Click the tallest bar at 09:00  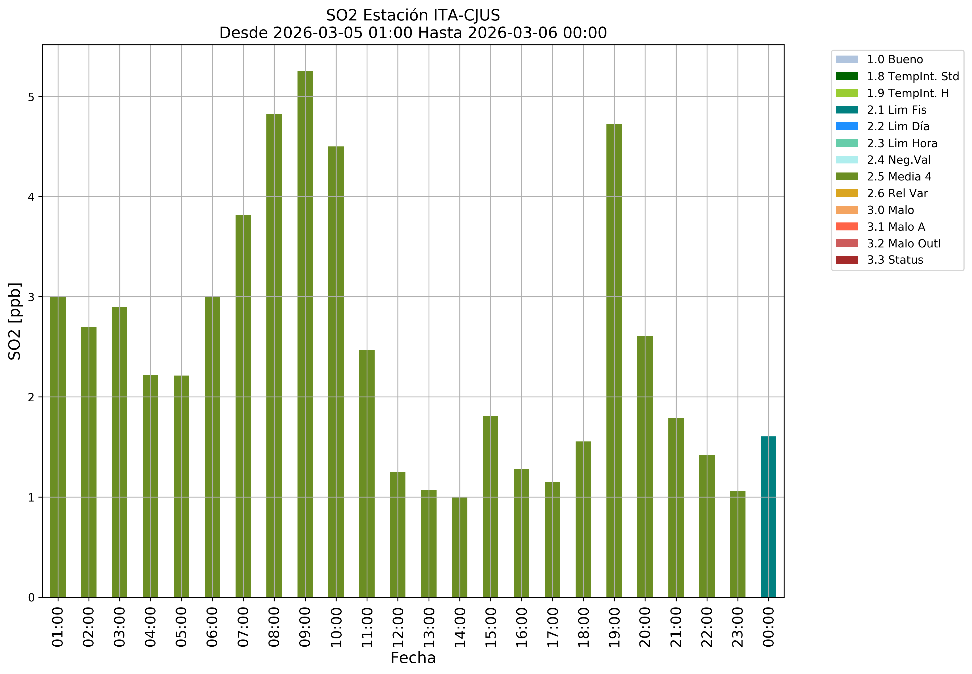(x=305, y=334)
